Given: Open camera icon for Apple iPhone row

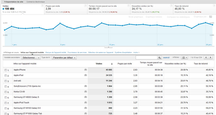Looking at the screenshot, I should tap(85, 70).
